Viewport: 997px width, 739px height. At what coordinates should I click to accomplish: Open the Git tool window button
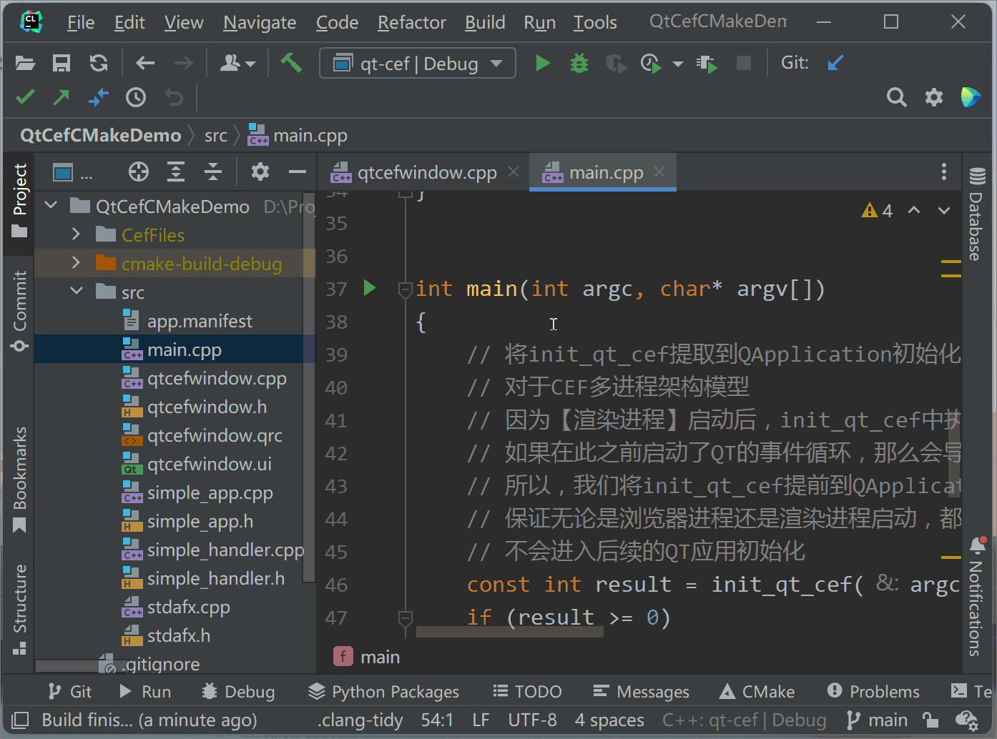point(69,692)
